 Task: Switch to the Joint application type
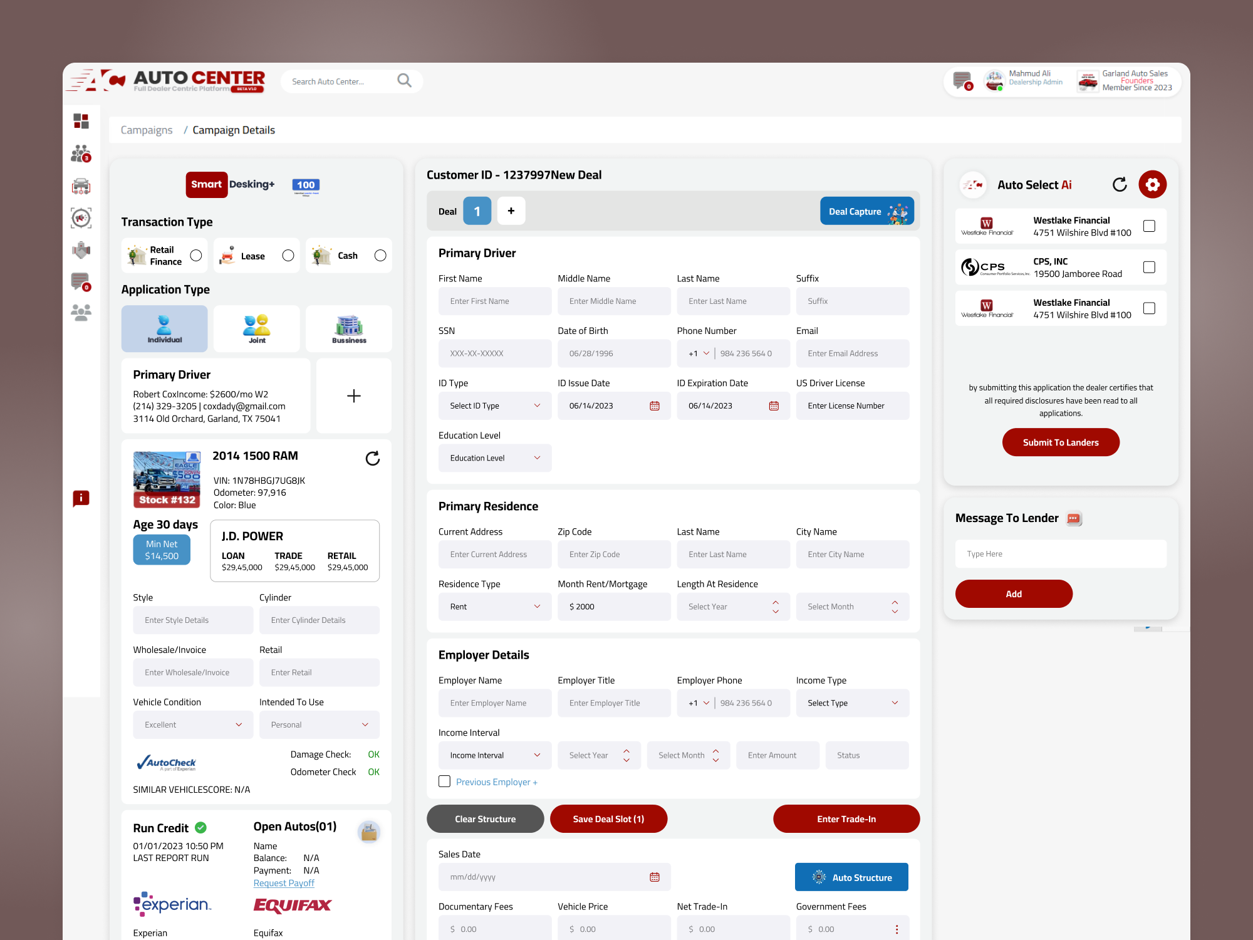click(257, 328)
